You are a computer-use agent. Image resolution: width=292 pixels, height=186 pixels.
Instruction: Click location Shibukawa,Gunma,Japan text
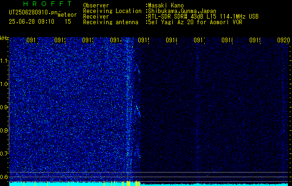point(182,11)
